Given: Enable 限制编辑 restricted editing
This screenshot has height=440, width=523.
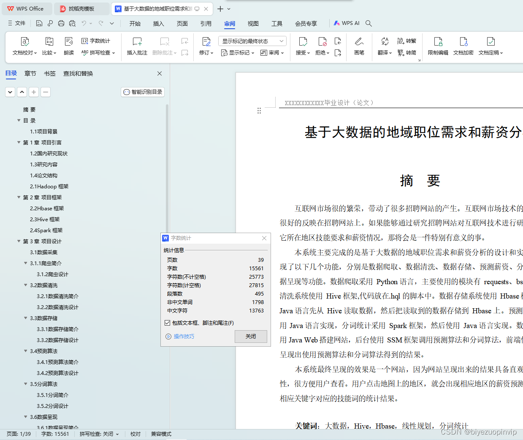Looking at the screenshot, I should pyautogui.click(x=439, y=46).
